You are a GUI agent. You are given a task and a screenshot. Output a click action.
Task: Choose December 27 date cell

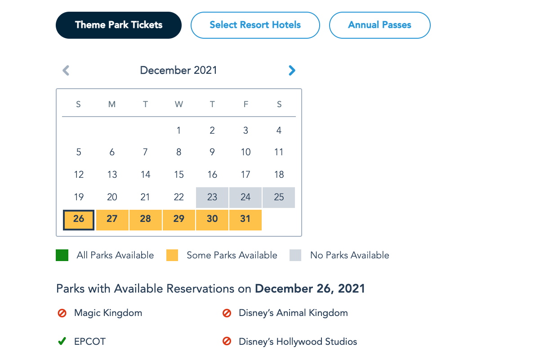point(112,219)
